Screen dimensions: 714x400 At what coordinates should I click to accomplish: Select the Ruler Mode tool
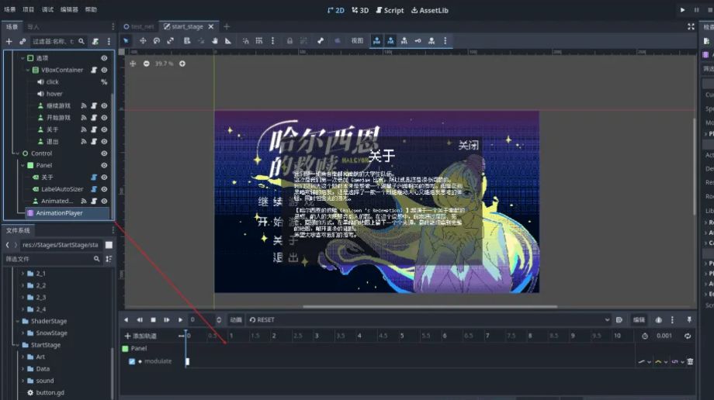(228, 40)
